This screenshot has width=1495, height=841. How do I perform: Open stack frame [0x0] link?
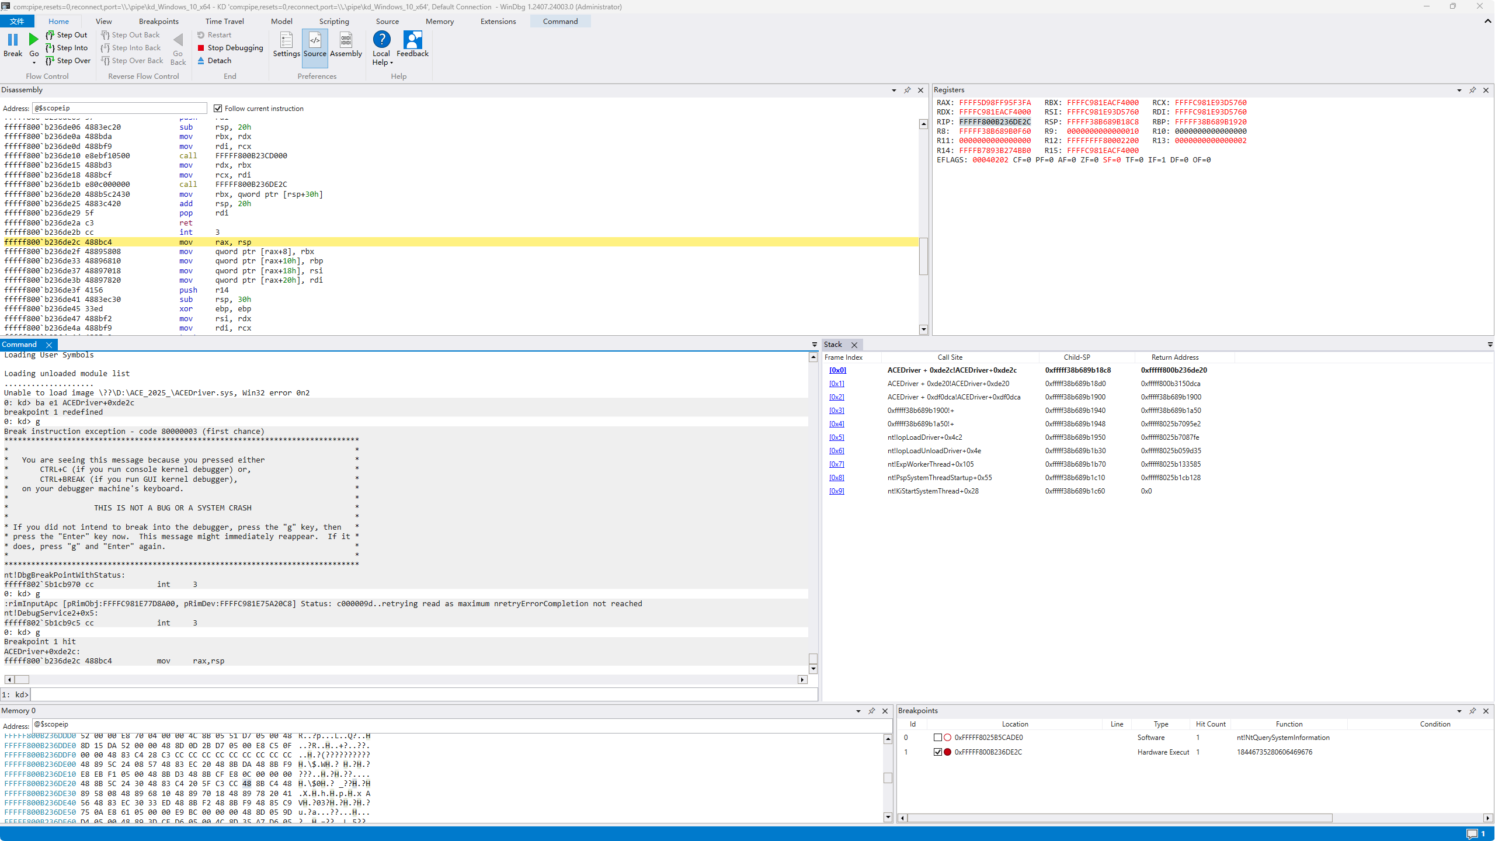(x=837, y=370)
